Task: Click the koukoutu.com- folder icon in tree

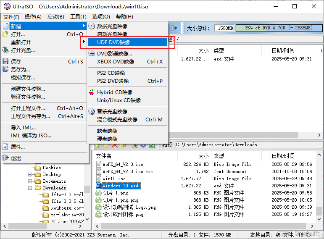Action: 46,208
